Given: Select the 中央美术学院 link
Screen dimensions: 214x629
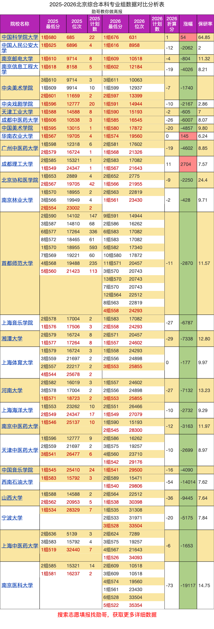Looking at the screenshot, I should [17, 88].
